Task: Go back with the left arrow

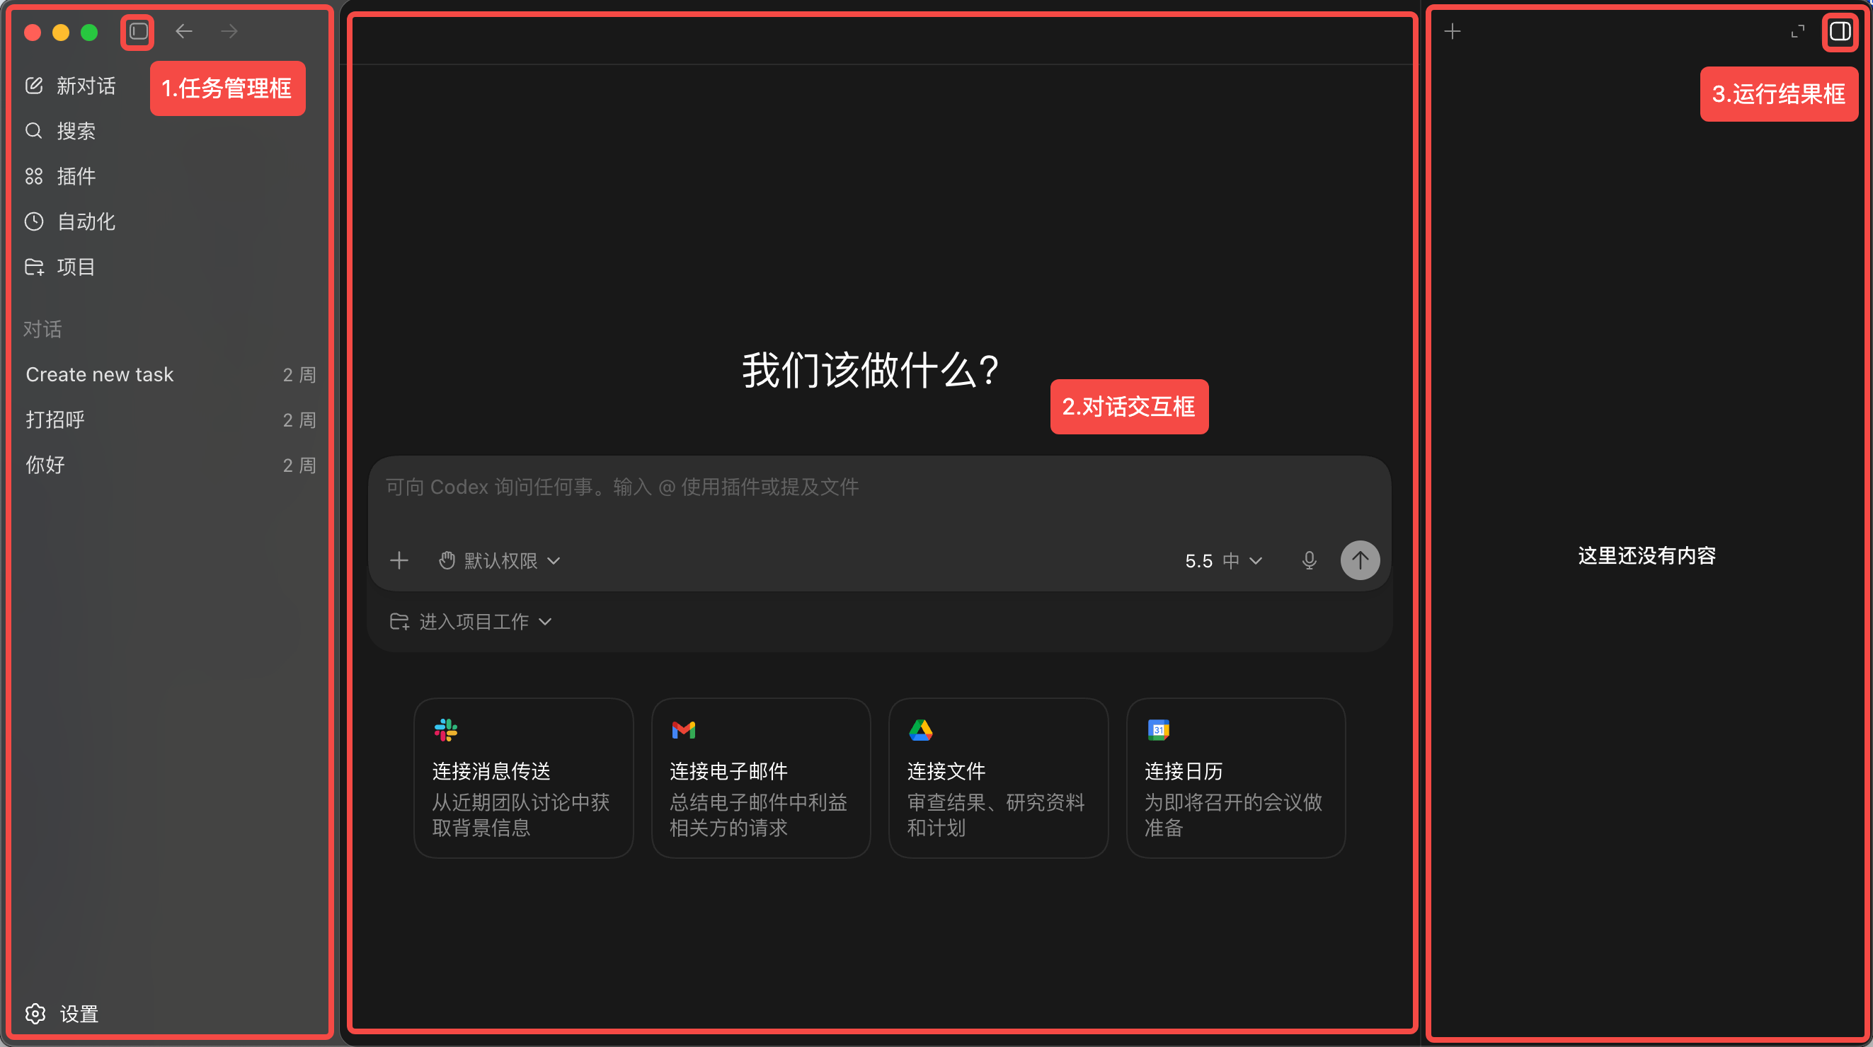Action: 184,31
